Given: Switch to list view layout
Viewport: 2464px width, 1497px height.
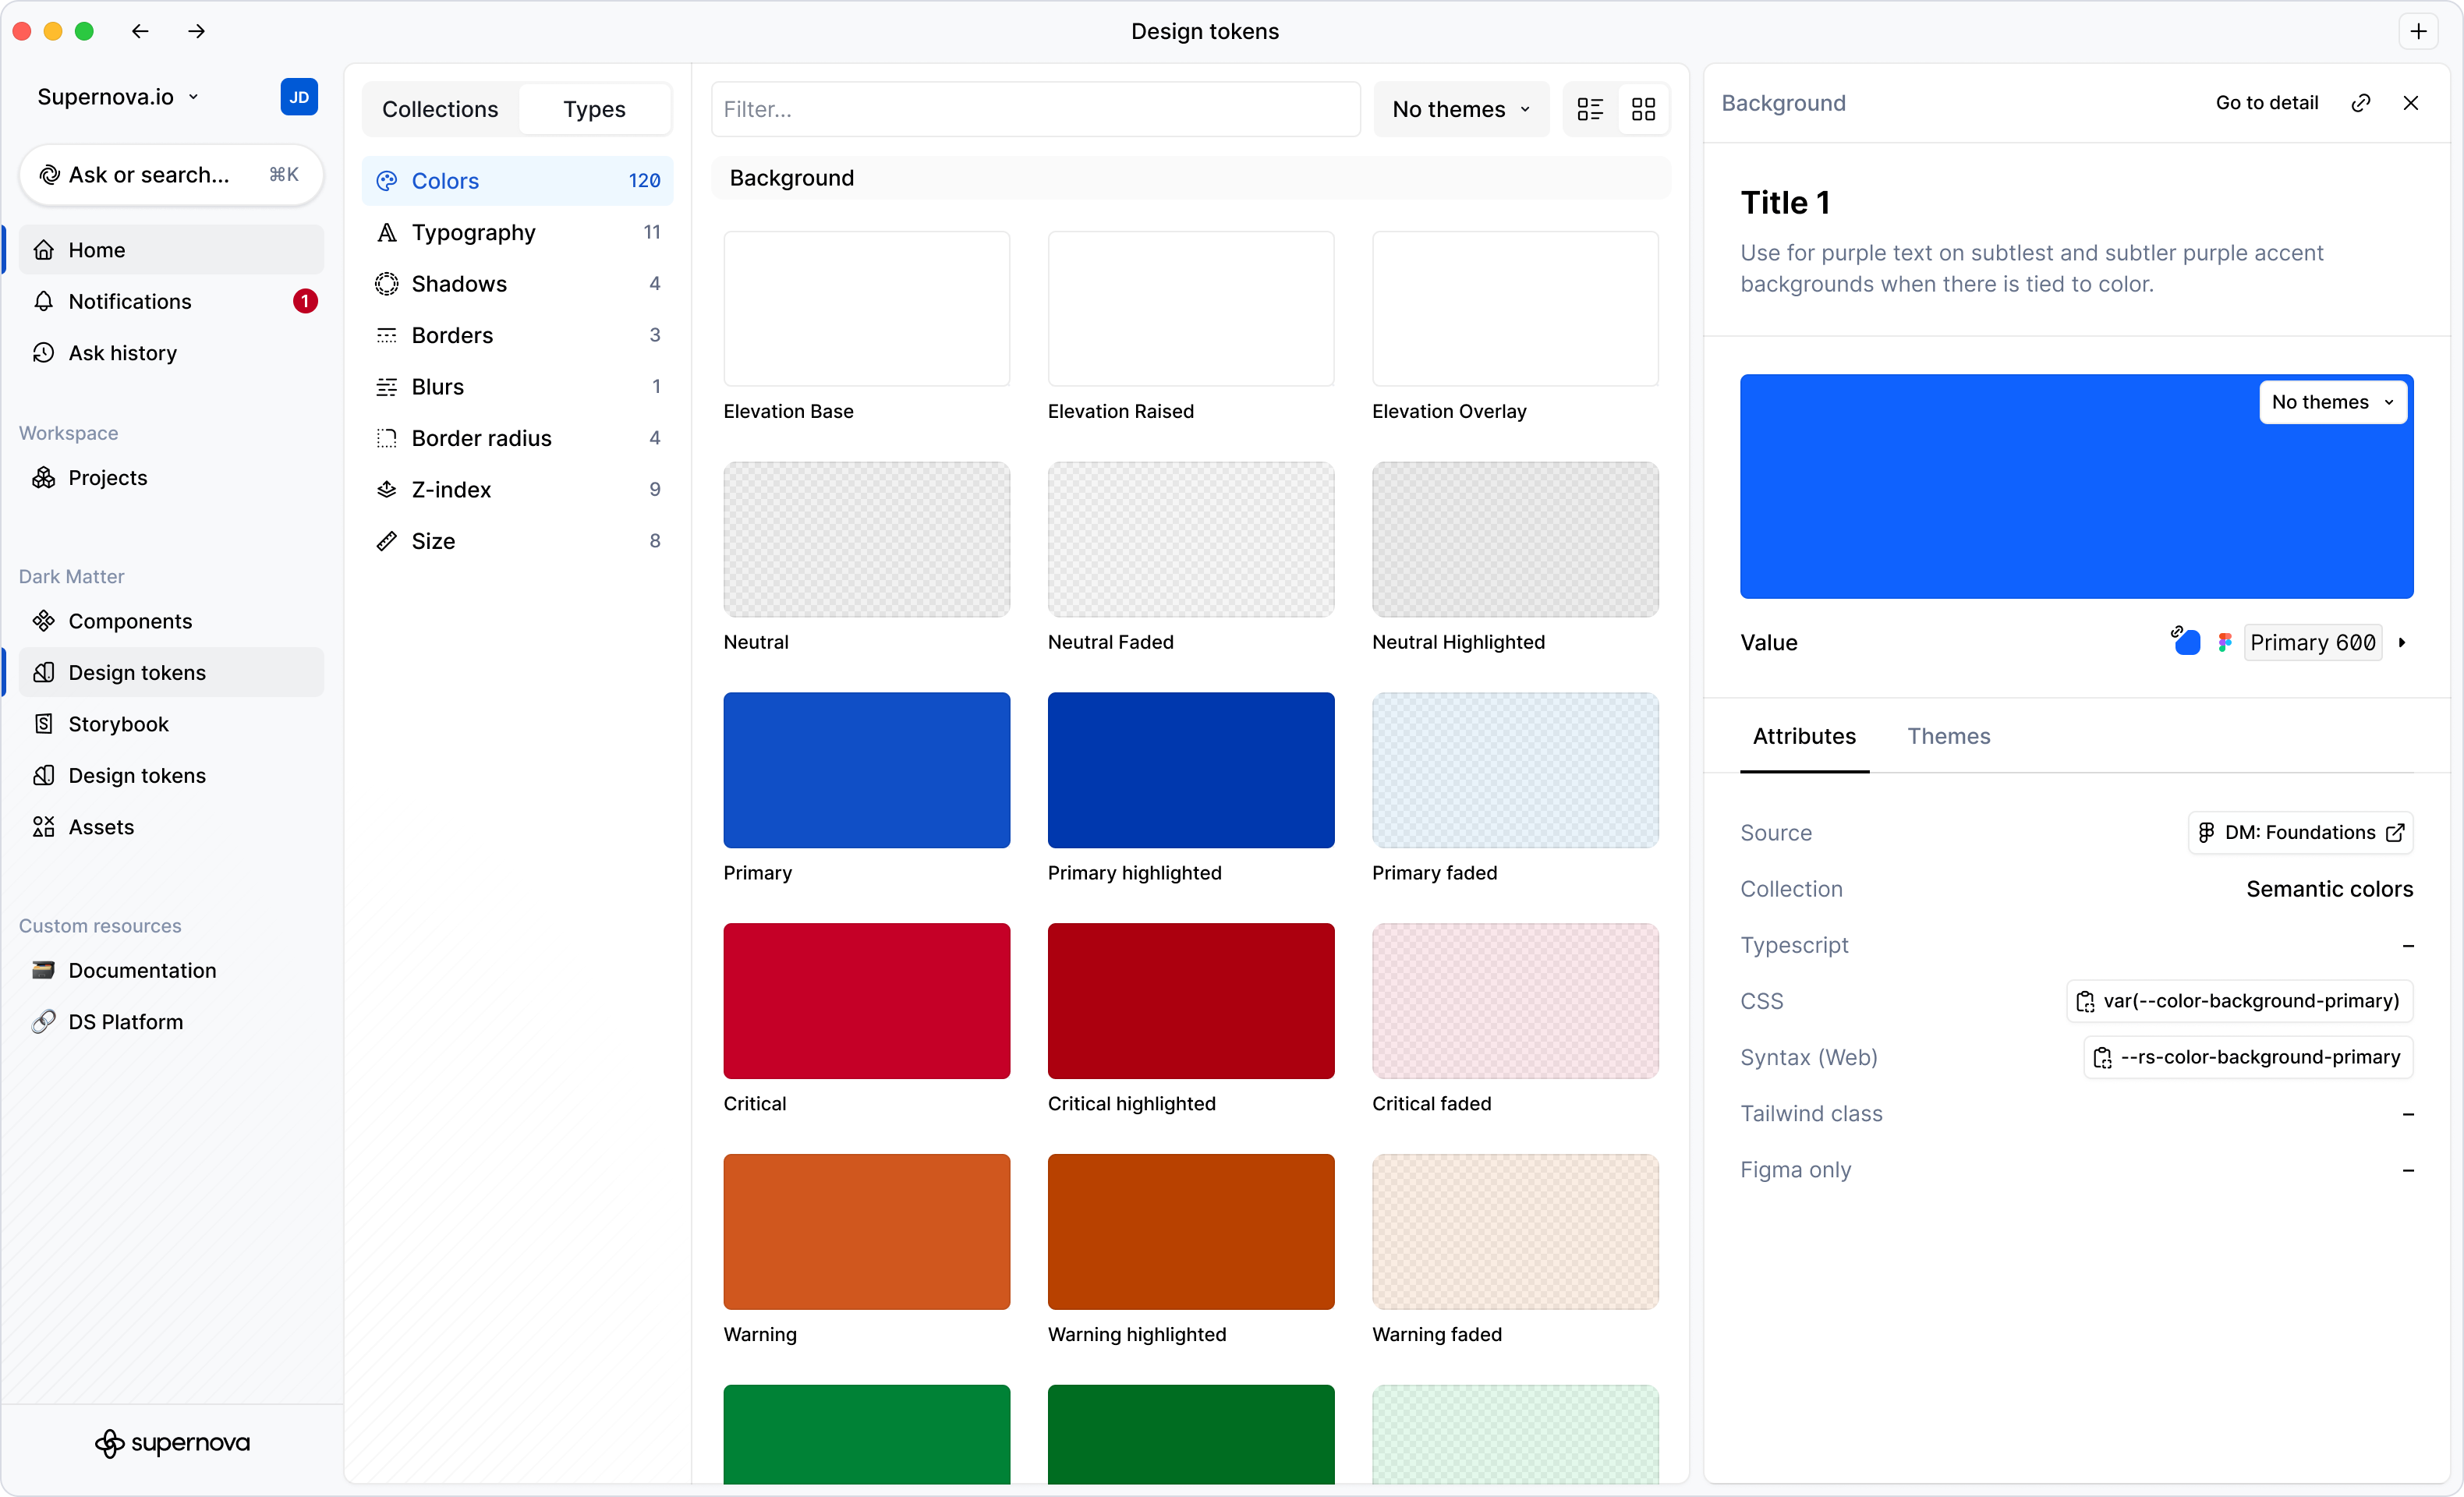Looking at the screenshot, I should tap(1590, 109).
